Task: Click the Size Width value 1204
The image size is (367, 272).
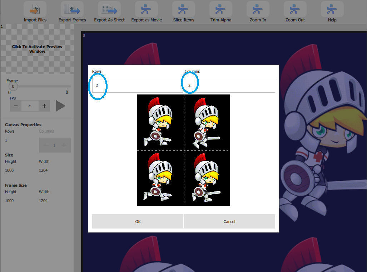Action: pos(43,170)
